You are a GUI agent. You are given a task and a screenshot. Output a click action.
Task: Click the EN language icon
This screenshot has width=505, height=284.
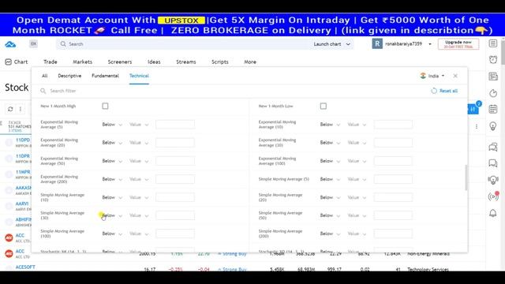pyautogui.click(x=33, y=44)
